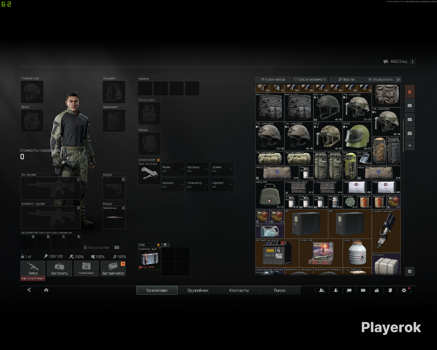Open Список желаемого wishlist

[310, 79]
